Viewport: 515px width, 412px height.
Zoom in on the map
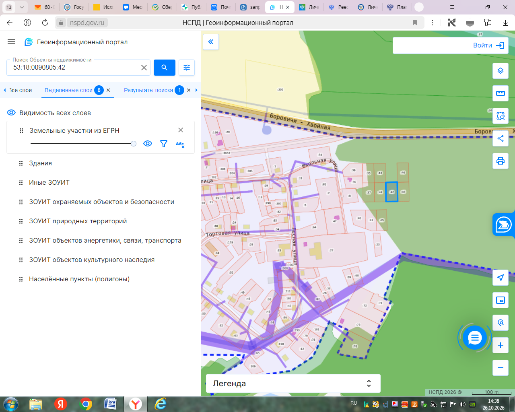(x=501, y=345)
